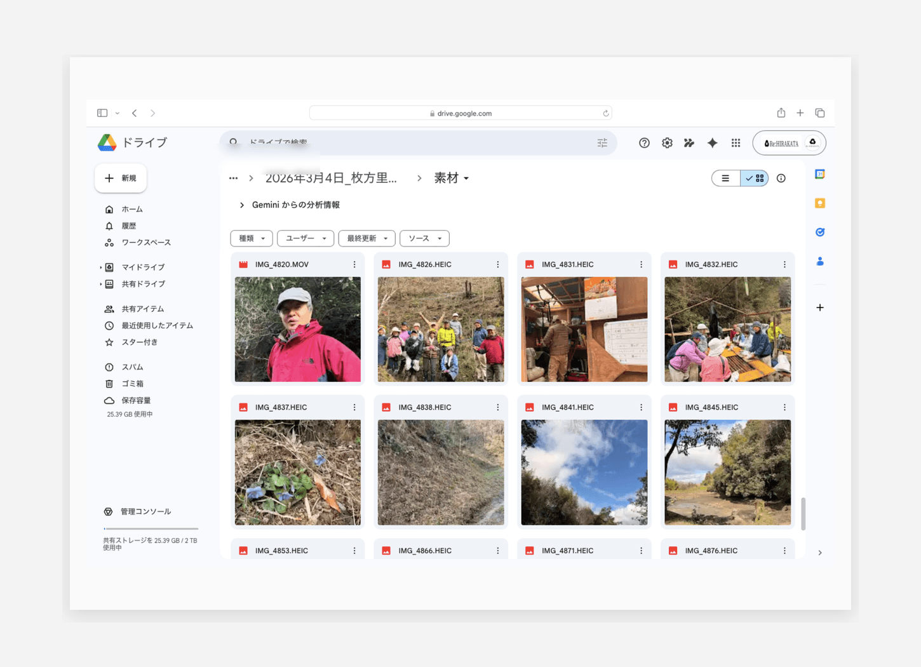Open the IMG_4837.HEIC thumbnail
This screenshot has height=667, width=921.
point(297,473)
